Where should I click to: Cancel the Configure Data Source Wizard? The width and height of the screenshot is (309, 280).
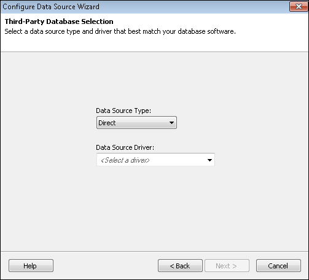pyautogui.click(x=278, y=266)
